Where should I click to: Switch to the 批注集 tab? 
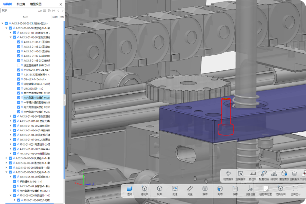tap(21, 4)
